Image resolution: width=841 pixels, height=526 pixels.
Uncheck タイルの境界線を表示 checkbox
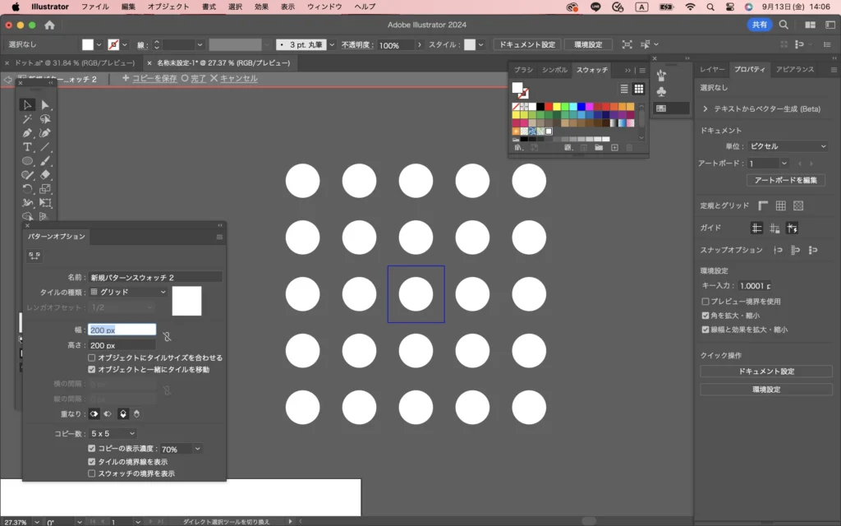coord(92,462)
